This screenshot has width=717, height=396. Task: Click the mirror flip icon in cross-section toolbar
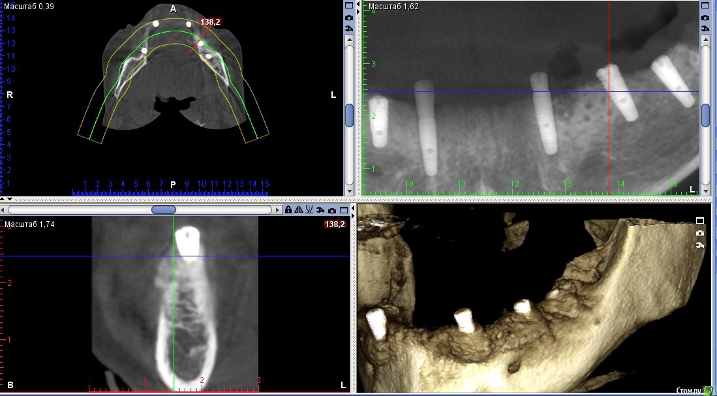298,210
